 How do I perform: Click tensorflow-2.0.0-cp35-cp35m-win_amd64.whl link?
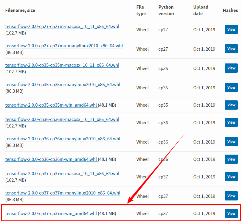(51, 105)
